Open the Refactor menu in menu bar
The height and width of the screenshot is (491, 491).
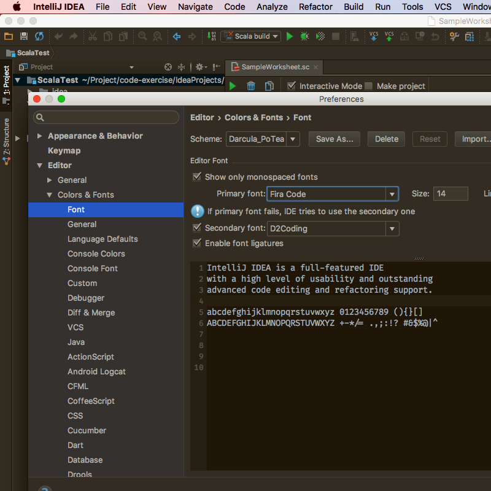click(315, 7)
